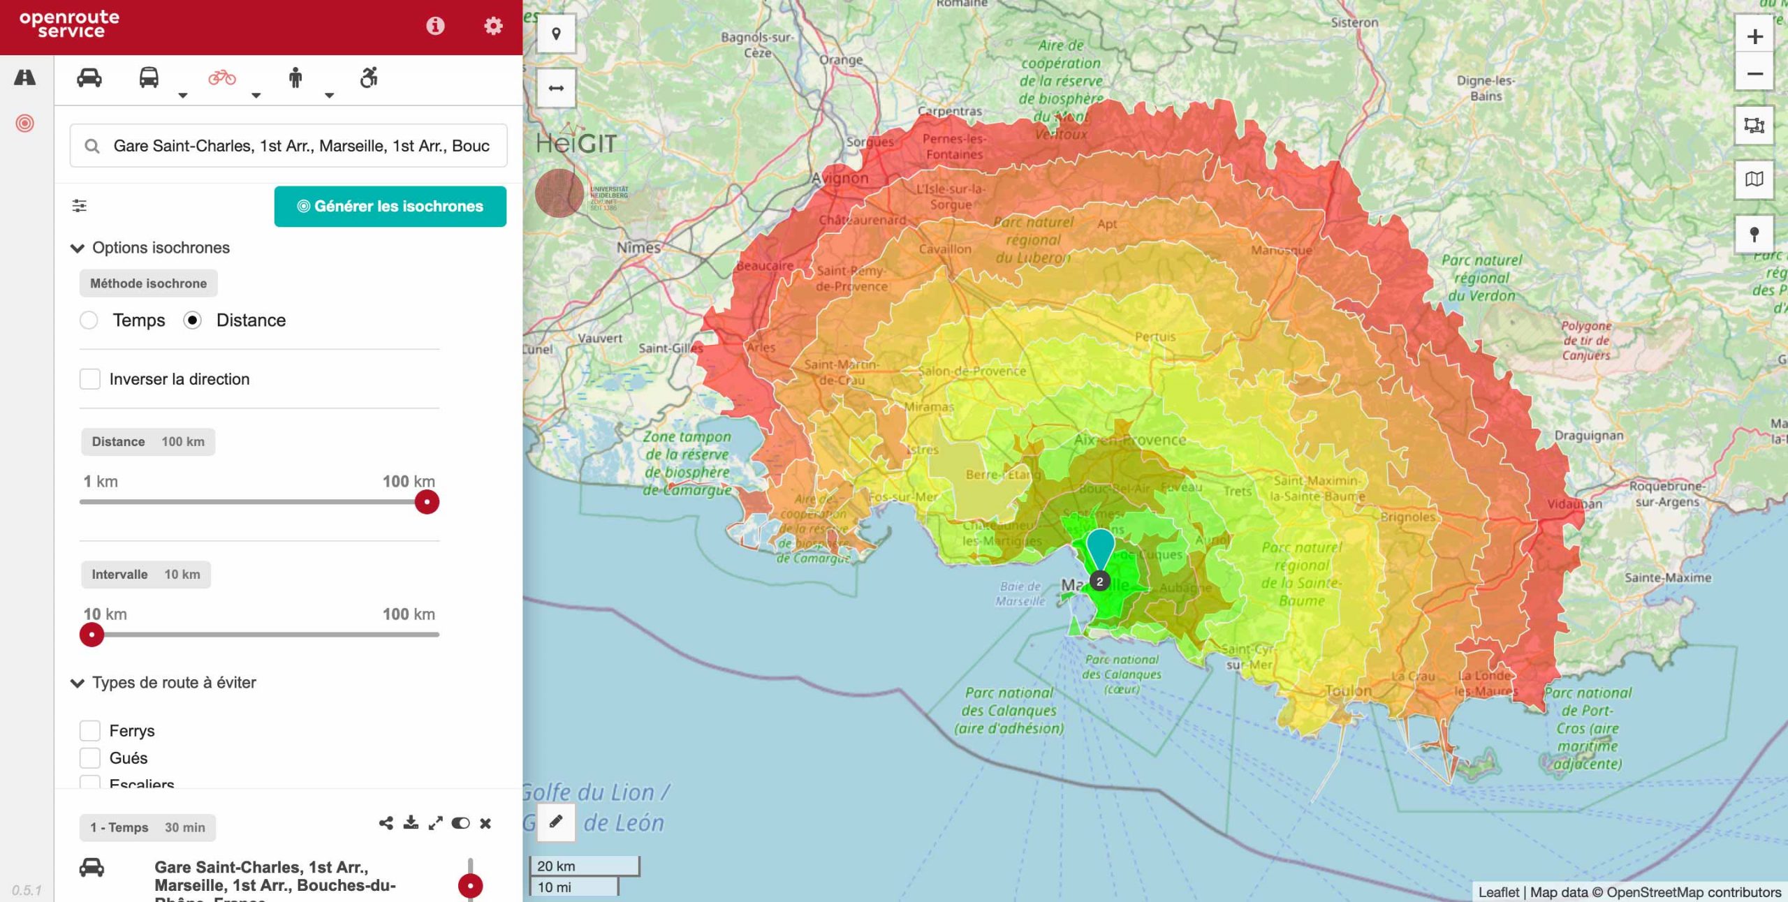
Task: Click the map marker pin button top-left
Action: click(557, 34)
